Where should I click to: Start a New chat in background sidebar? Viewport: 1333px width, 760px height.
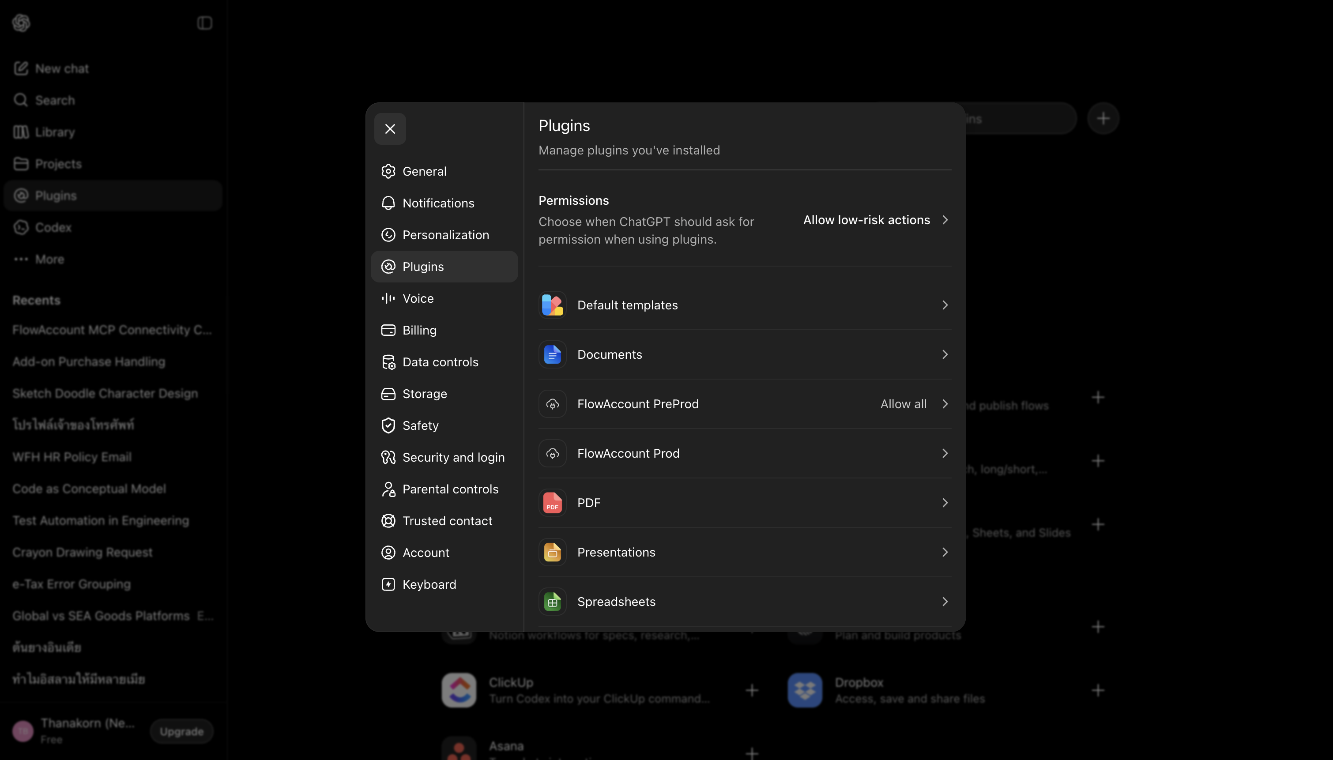(x=113, y=68)
